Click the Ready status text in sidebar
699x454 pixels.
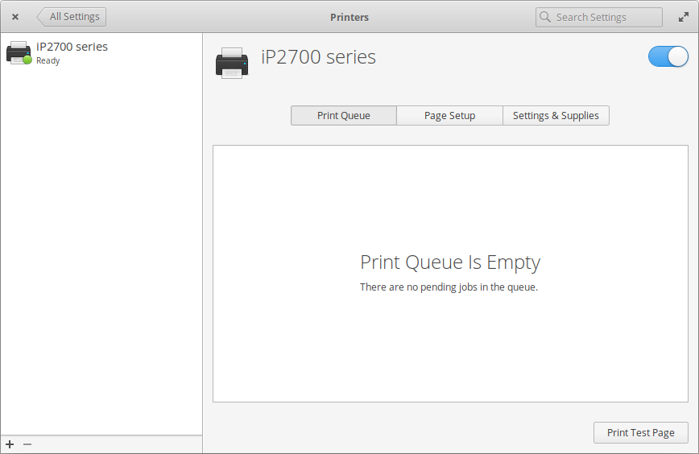coord(48,60)
